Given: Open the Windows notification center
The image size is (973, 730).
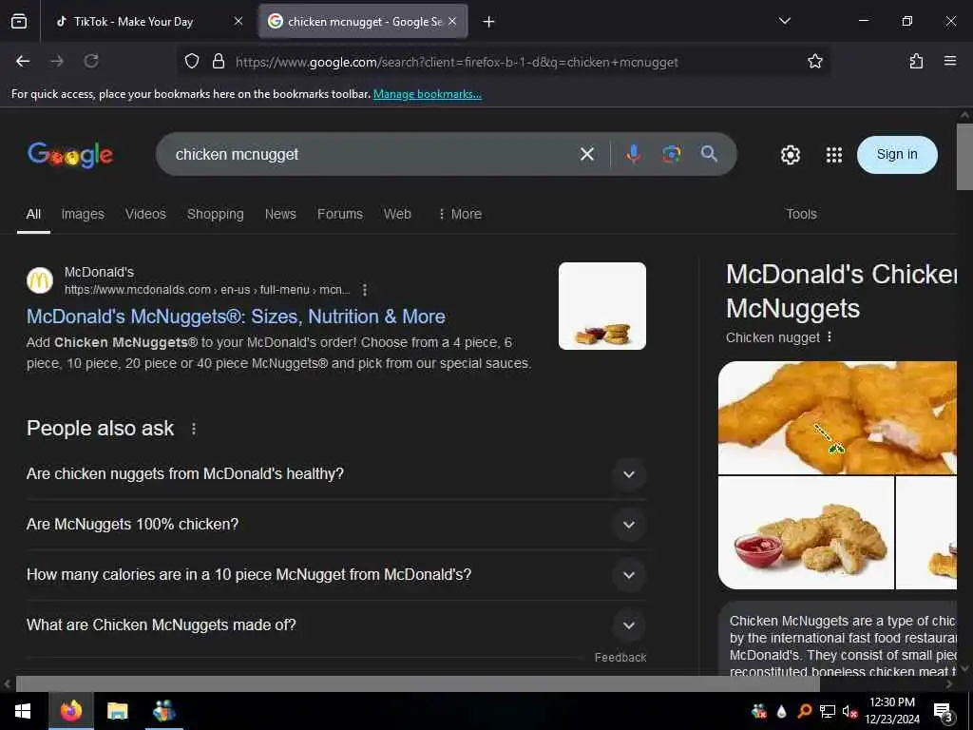Looking at the screenshot, I should [x=943, y=712].
